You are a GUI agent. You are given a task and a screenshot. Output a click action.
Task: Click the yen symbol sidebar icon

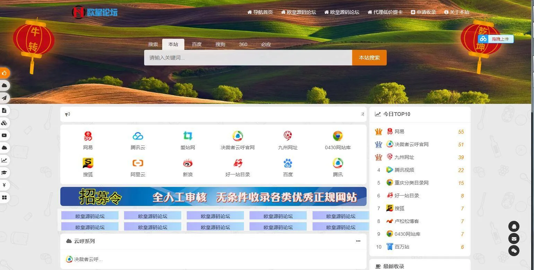point(5,185)
